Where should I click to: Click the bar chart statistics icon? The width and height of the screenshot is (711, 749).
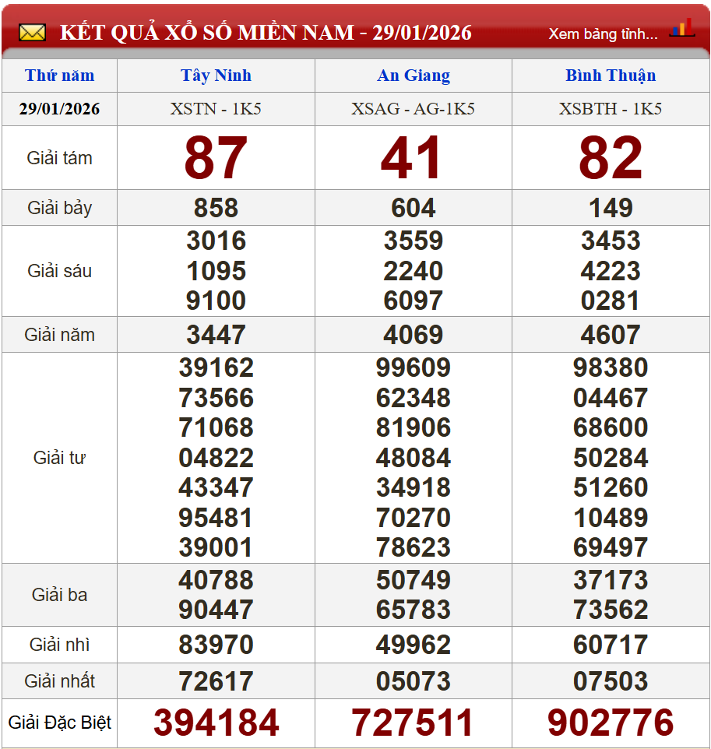(x=681, y=29)
